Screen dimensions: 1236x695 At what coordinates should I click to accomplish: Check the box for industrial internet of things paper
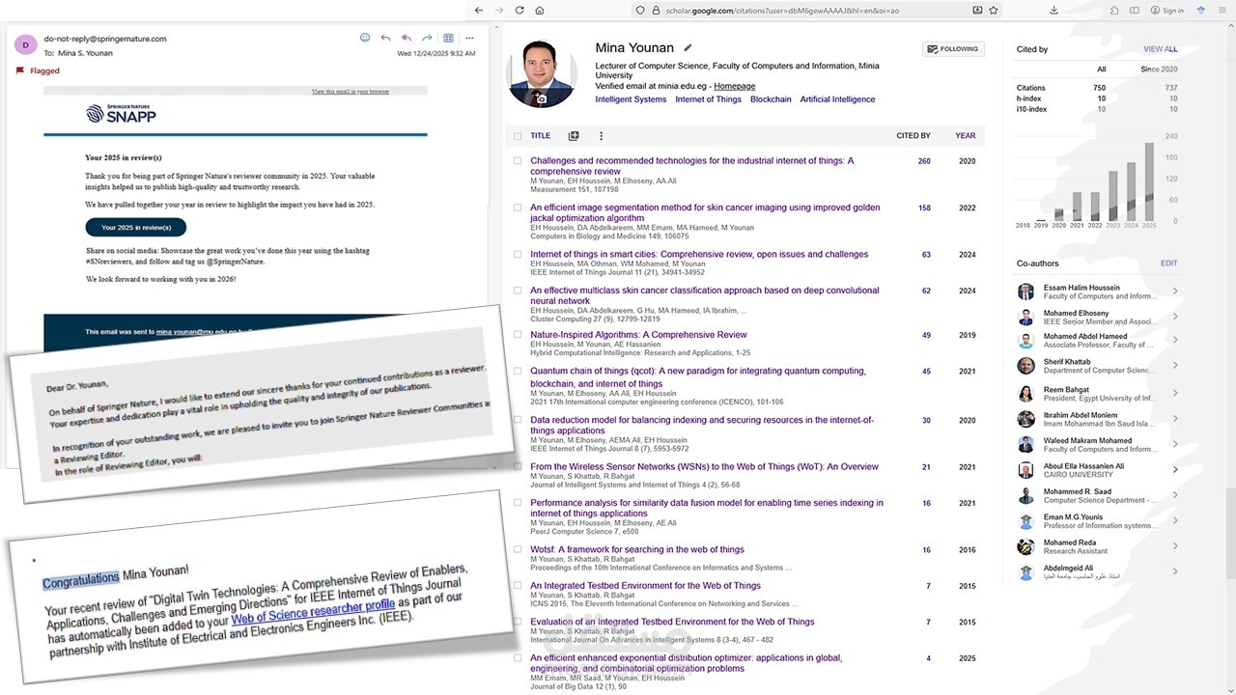coord(518,161)
